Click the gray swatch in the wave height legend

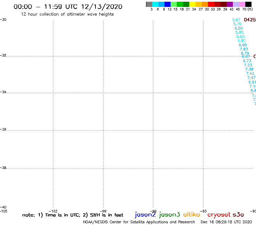[149, 4]
